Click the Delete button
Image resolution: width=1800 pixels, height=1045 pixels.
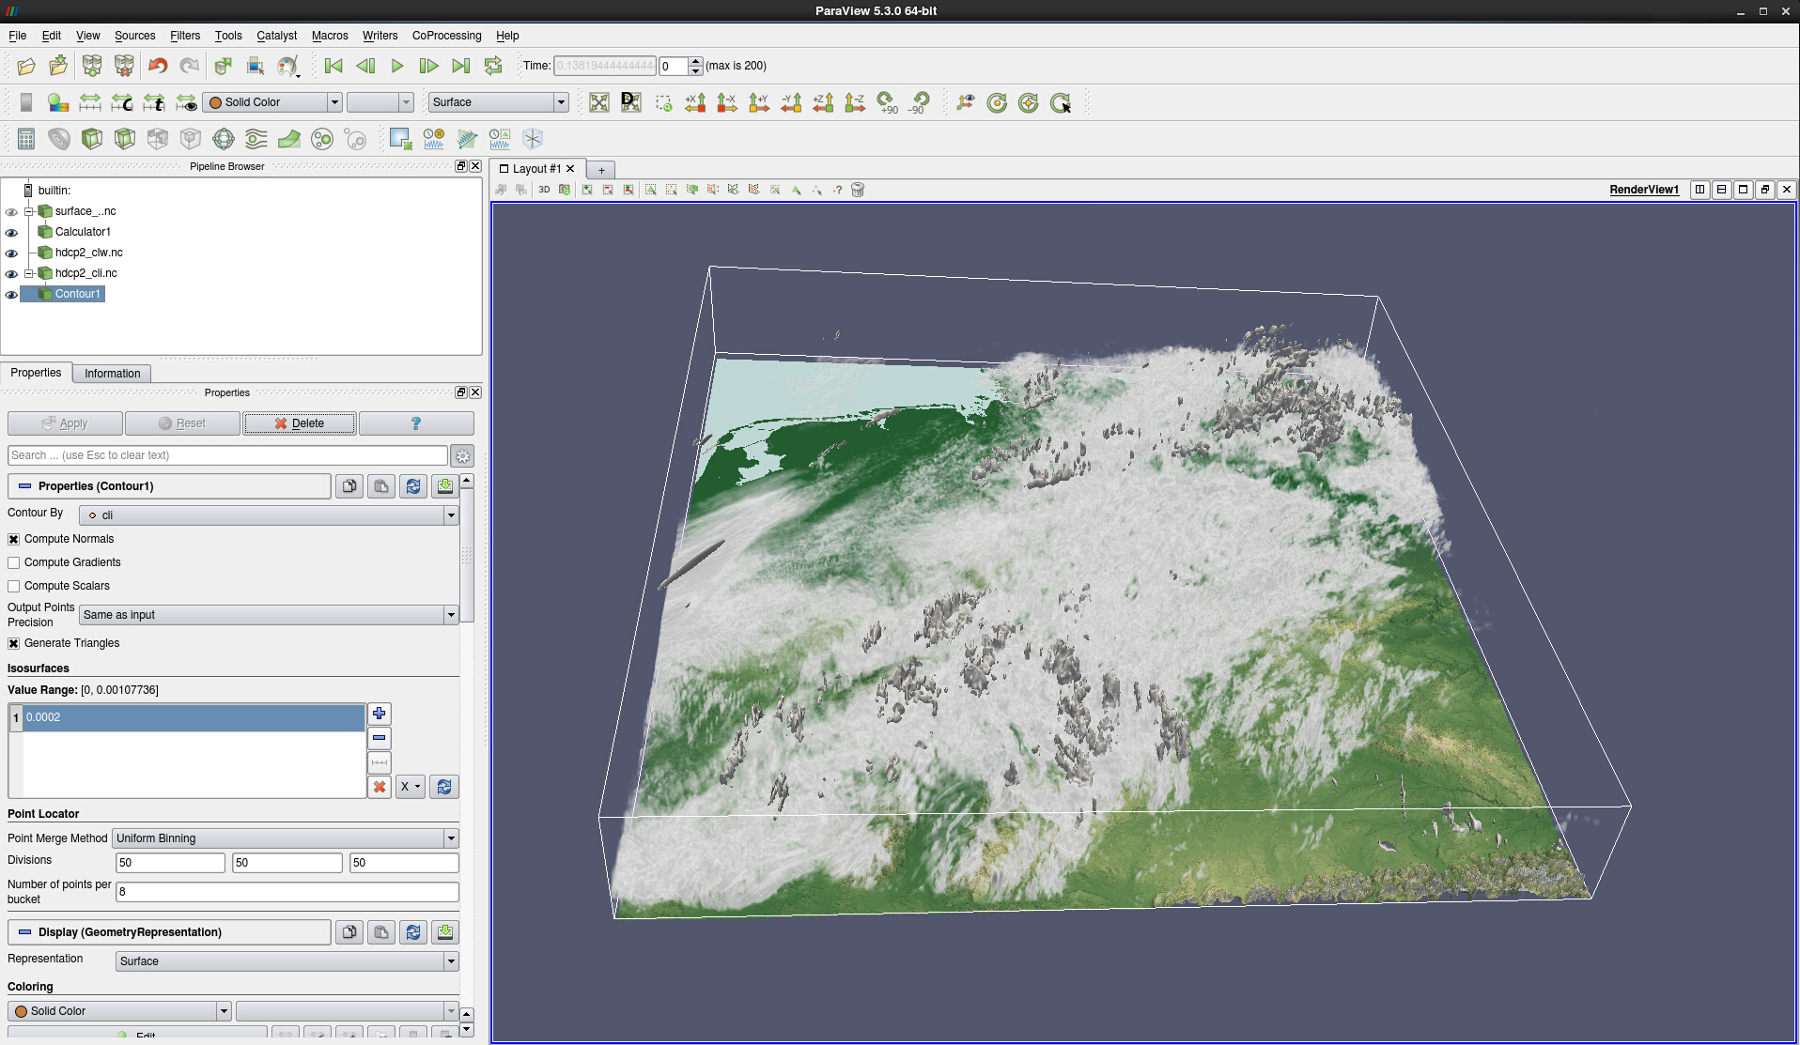pos(300,423)
